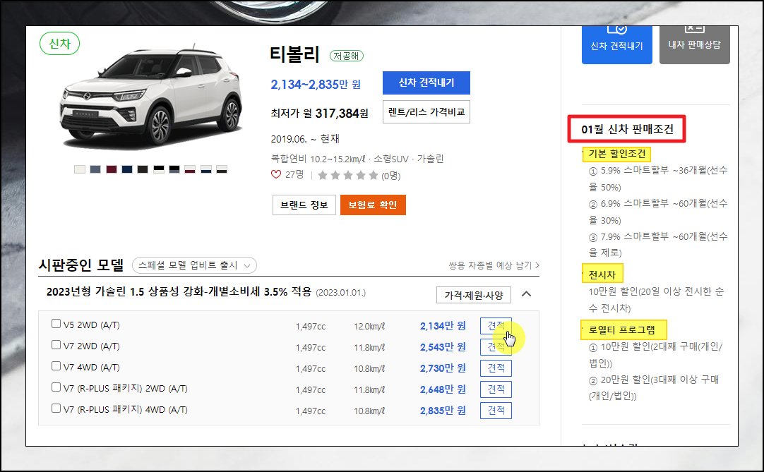Click 12.0km/ℓ fuel economy value
This screenshot has height=472, width=764.
coord(369,327)
